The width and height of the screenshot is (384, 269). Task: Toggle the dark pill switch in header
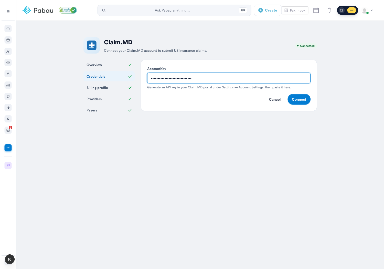[x=347, y=10]
